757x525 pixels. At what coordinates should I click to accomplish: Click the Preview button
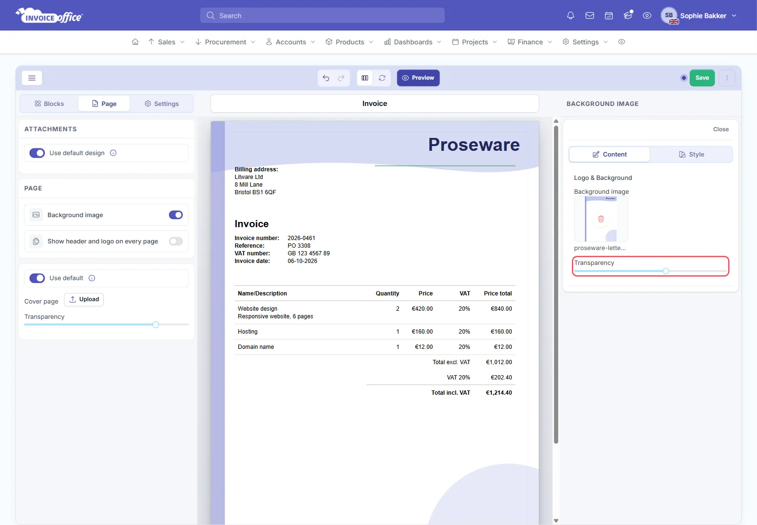pyautogui.click(x=418, y=78)
